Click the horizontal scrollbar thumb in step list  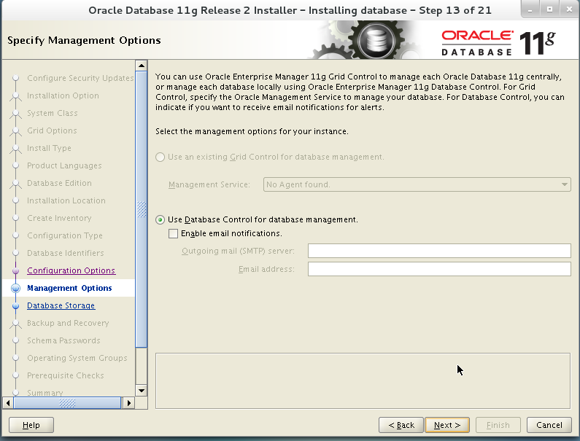[x=67, y=403]
